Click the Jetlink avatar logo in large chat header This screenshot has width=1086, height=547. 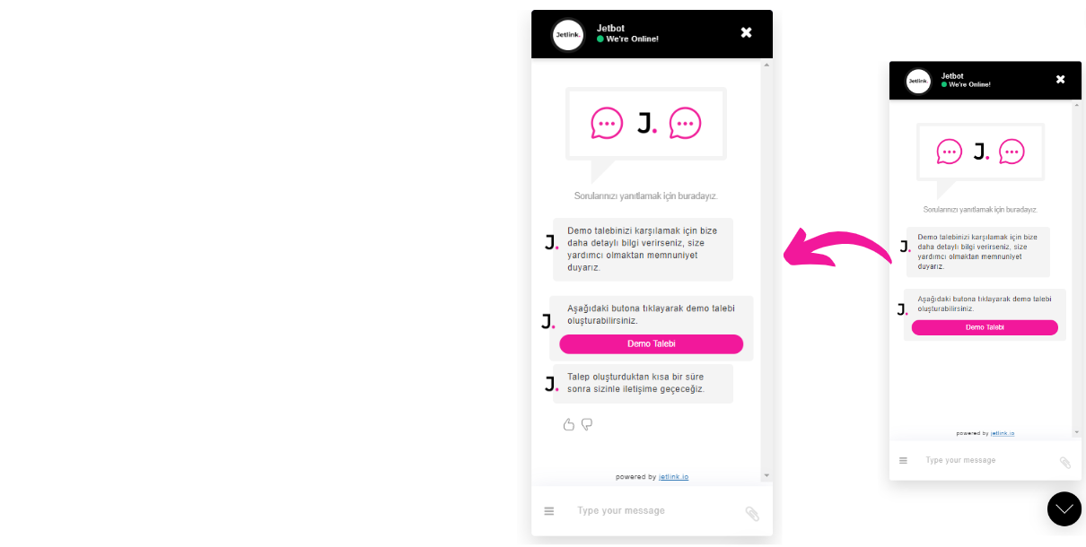[x=568, y=35]
